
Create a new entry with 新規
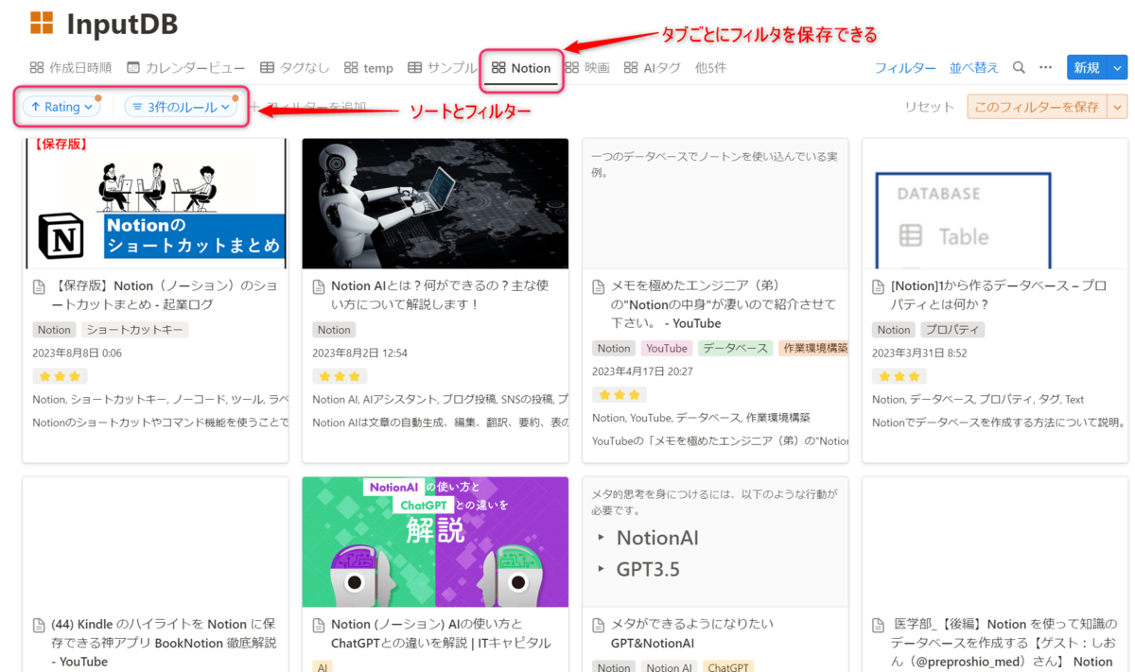point(1088,68)
